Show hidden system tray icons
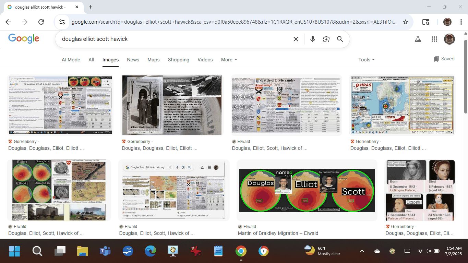This screenshot has width=468, height=263. 362,251
